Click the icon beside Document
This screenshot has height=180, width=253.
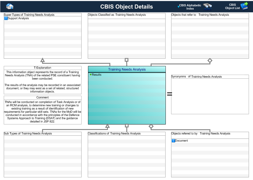click(173, 141)
